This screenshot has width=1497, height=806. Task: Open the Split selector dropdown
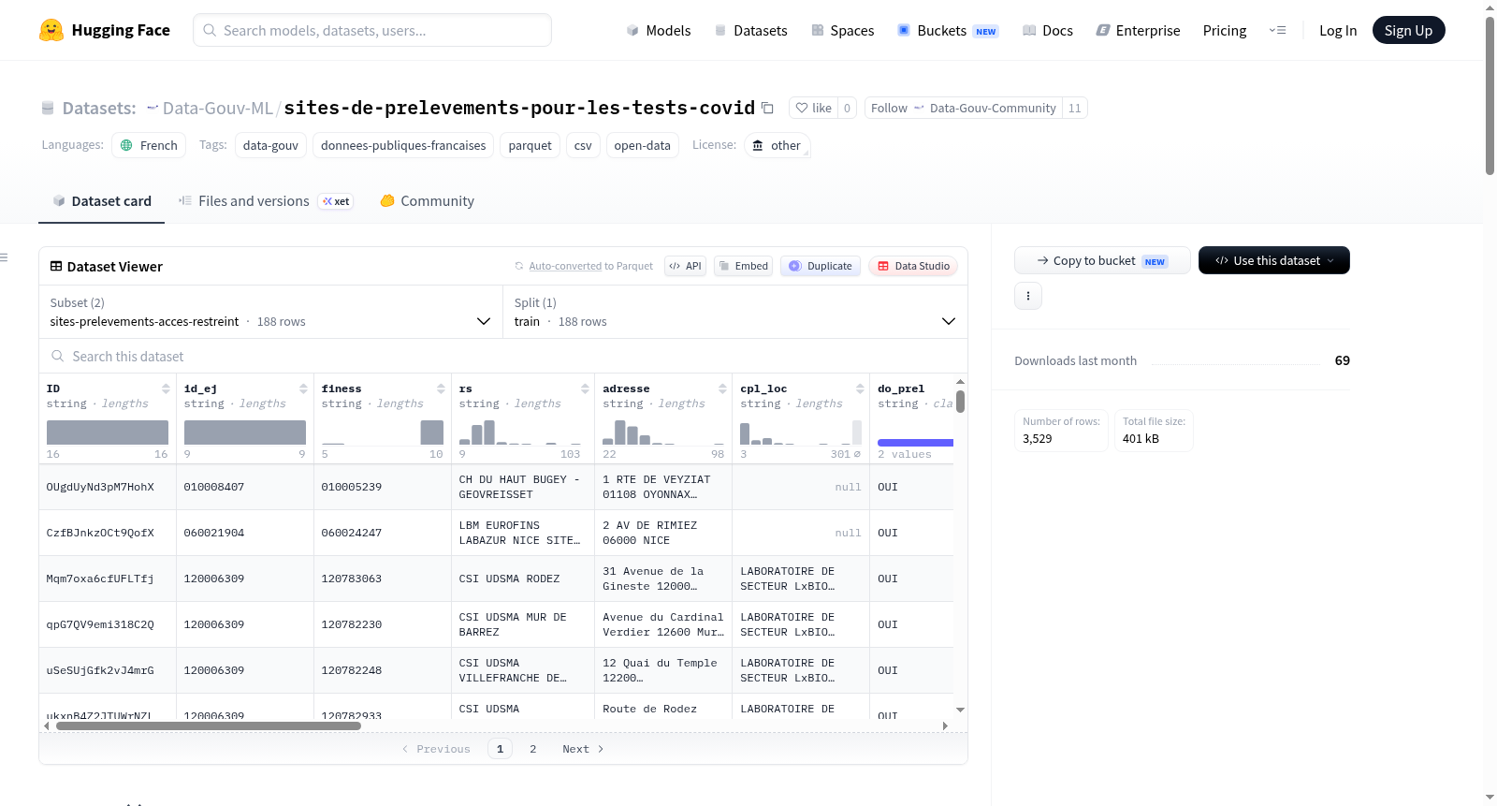click(x=735, y=312)
